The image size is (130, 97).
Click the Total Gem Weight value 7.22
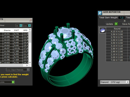click(x=122, y=18)
